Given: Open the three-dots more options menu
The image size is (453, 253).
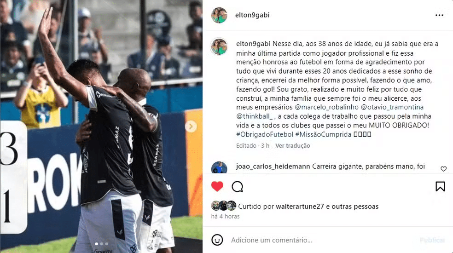Looking at the screenshot, I should pos(439,15).
